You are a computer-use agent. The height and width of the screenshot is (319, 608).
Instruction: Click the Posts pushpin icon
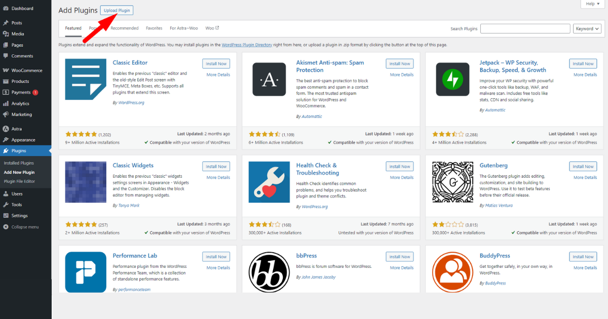[x=5, y=23]
